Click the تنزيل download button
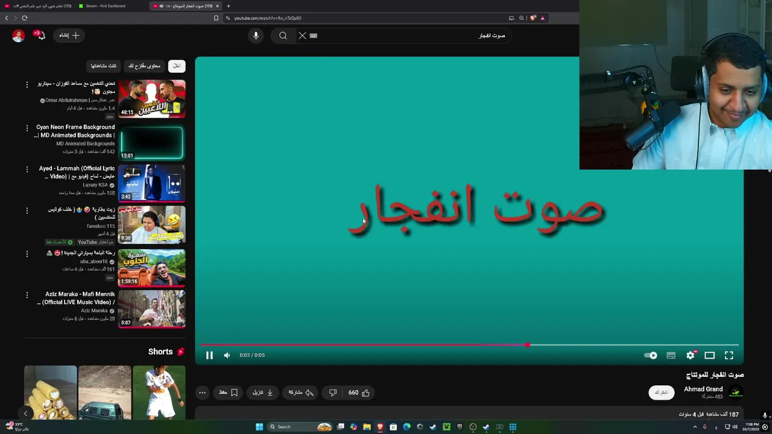This screenshot has height=434, width=772. (262, 392)
